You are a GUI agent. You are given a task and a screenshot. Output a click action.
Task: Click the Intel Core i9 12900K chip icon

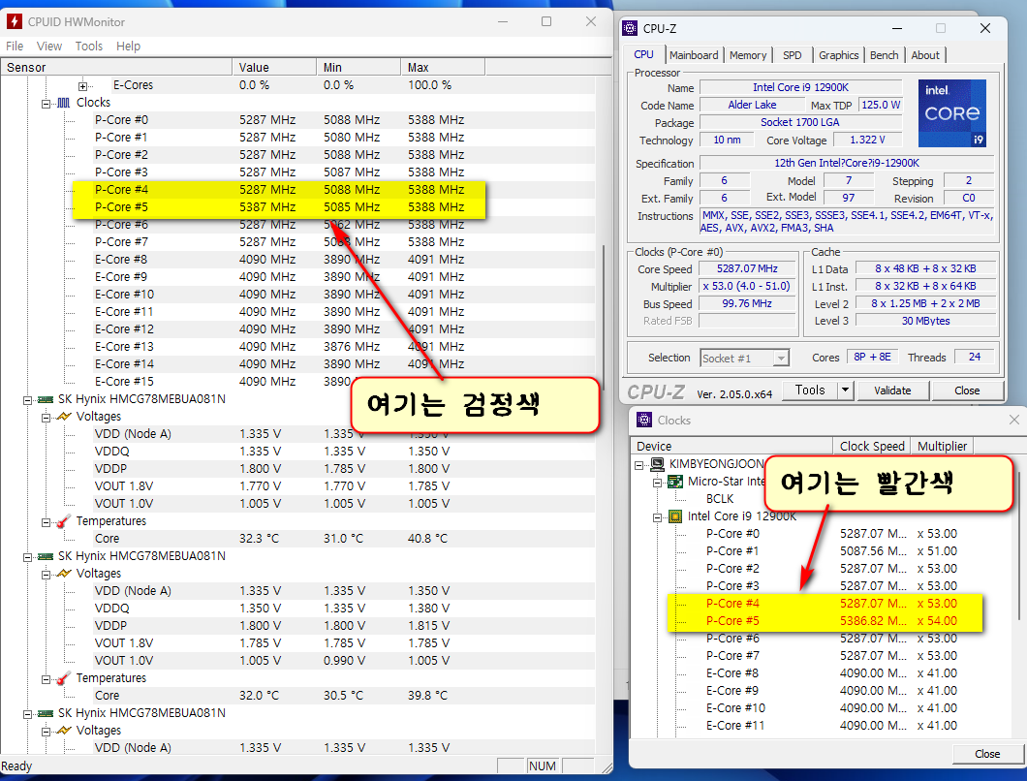pyautogui.click(x=675, y=516)
